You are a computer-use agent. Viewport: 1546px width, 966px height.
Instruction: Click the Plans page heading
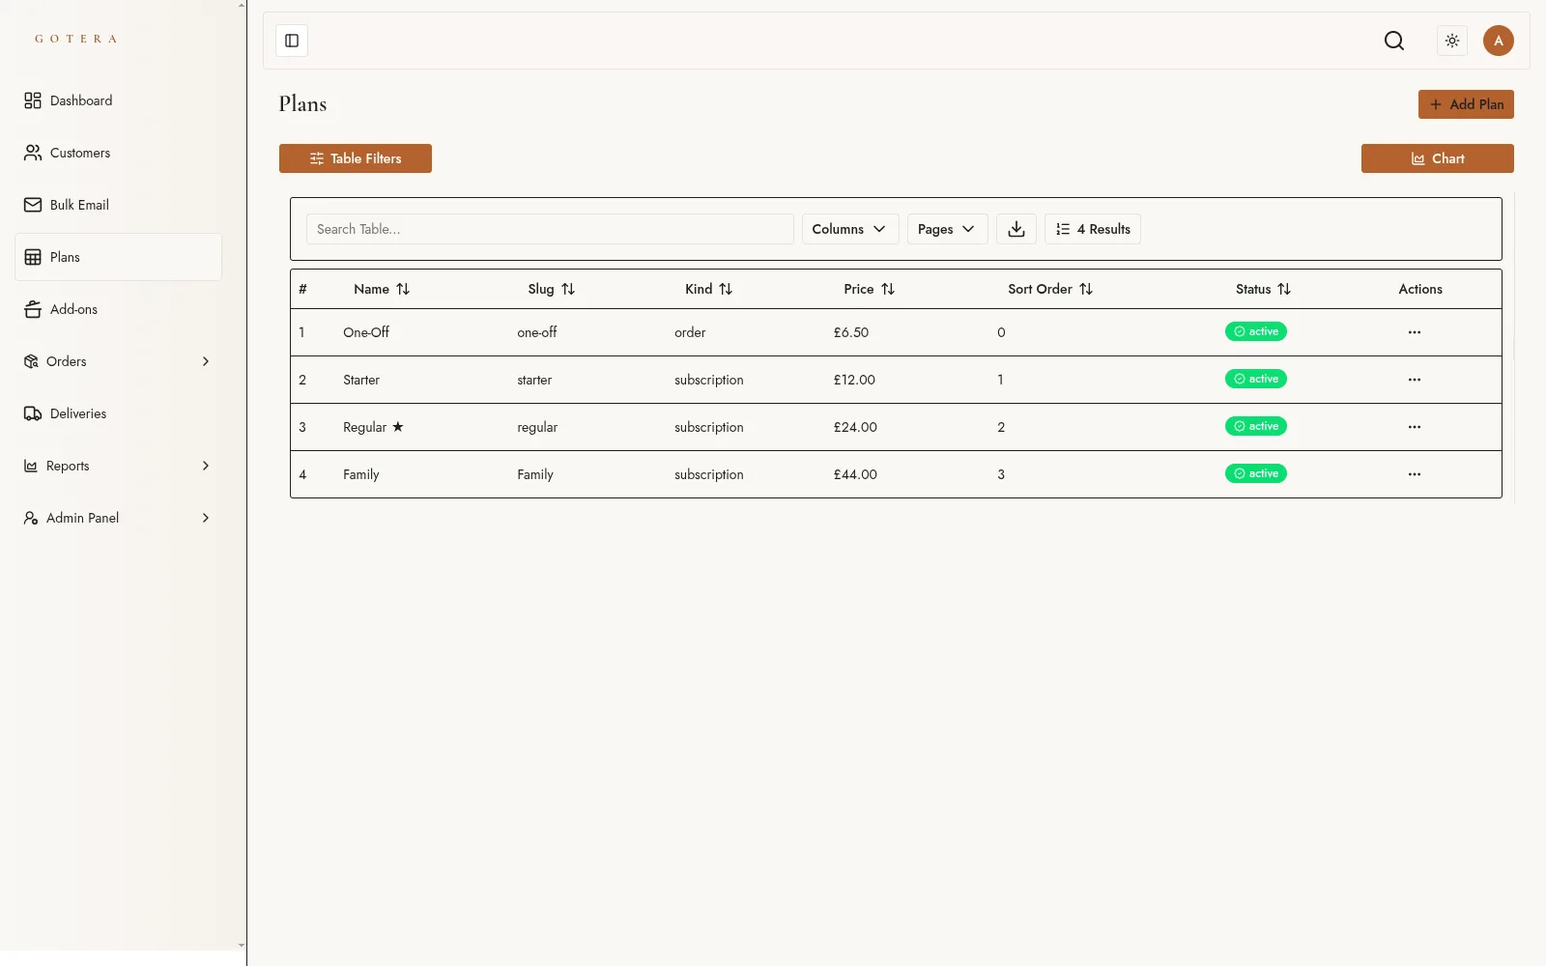302,103
